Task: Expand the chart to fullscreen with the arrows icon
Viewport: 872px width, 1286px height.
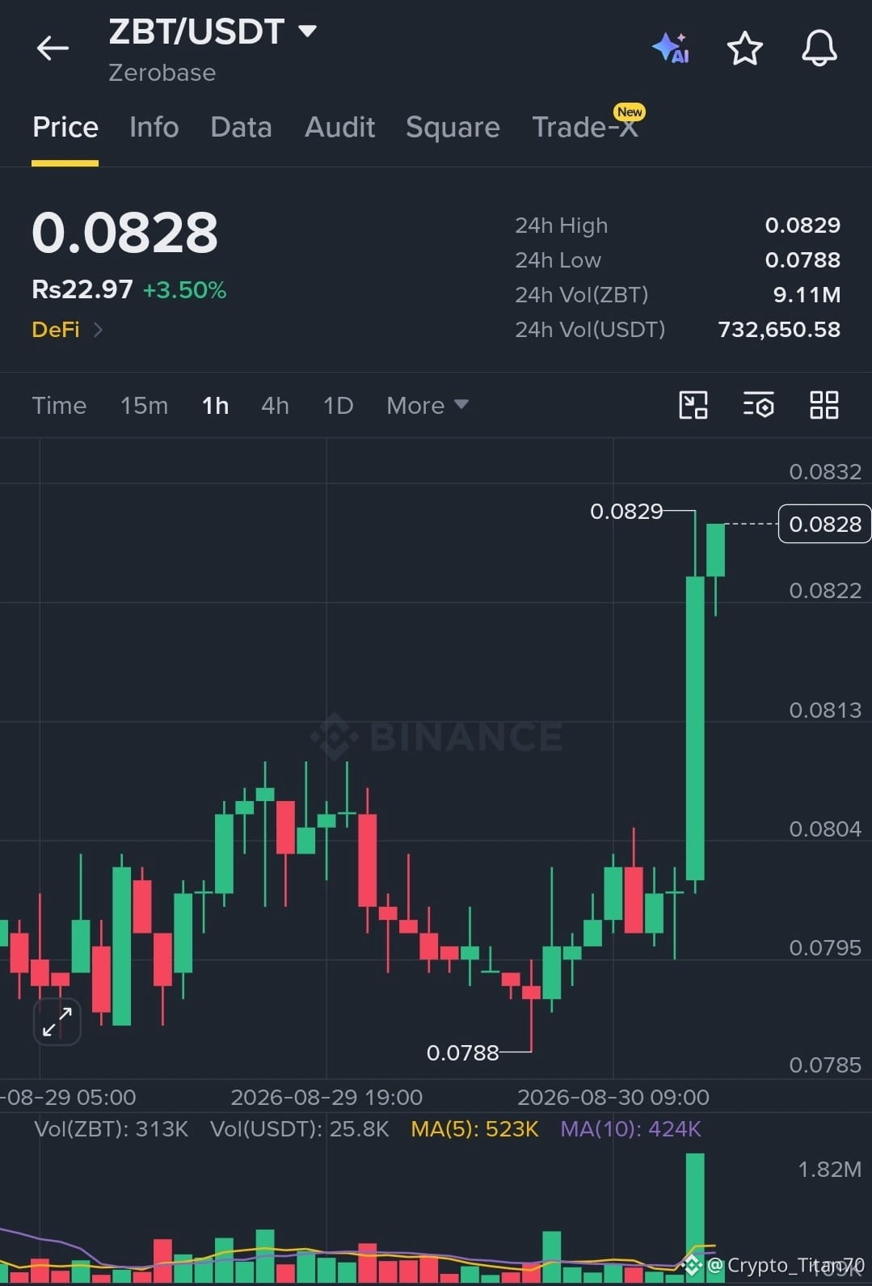Action: pos(57,1022)
